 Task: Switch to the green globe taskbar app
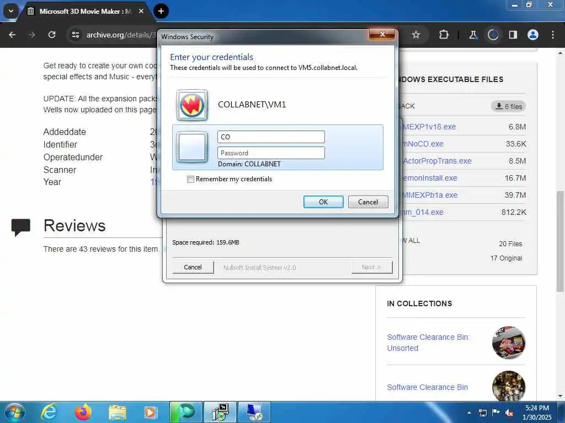[x=185, y=412]
